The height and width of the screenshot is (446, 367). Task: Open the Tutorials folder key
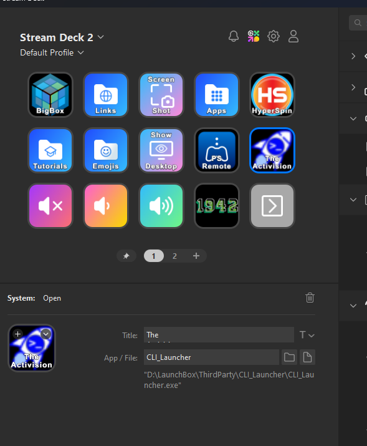tap(50, 150)
